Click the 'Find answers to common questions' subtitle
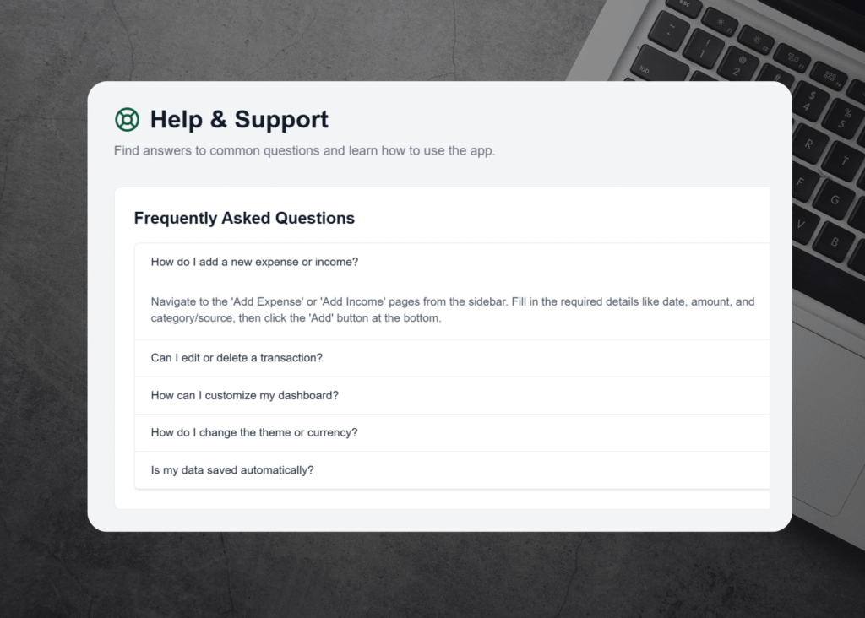 (304, 151)
